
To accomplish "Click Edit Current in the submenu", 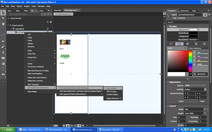I will [x=113, y=88].
